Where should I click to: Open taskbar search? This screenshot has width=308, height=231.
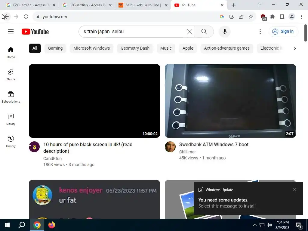(x=22, y=225)
